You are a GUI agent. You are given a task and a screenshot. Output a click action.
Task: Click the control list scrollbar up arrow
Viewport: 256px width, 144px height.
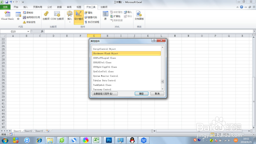[163, 47]
